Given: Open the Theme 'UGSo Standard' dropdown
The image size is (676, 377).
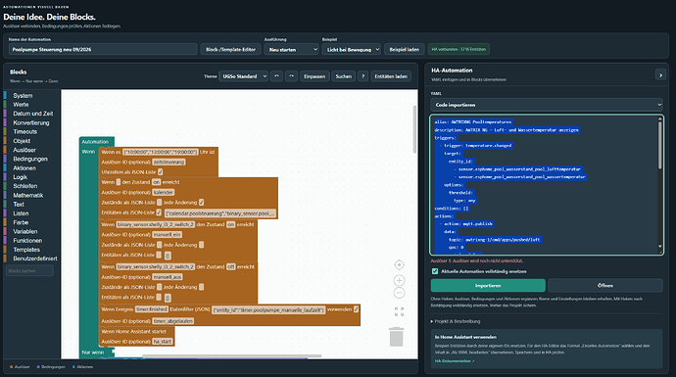Looking at the screenshot, I should point(243,76).
